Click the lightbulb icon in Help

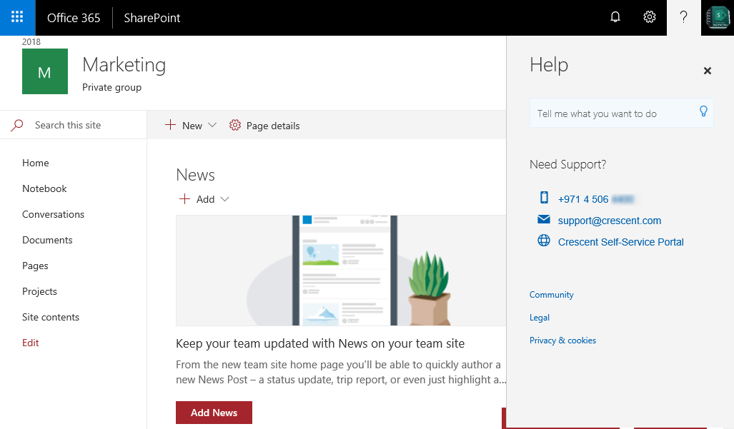pos(703,111)
